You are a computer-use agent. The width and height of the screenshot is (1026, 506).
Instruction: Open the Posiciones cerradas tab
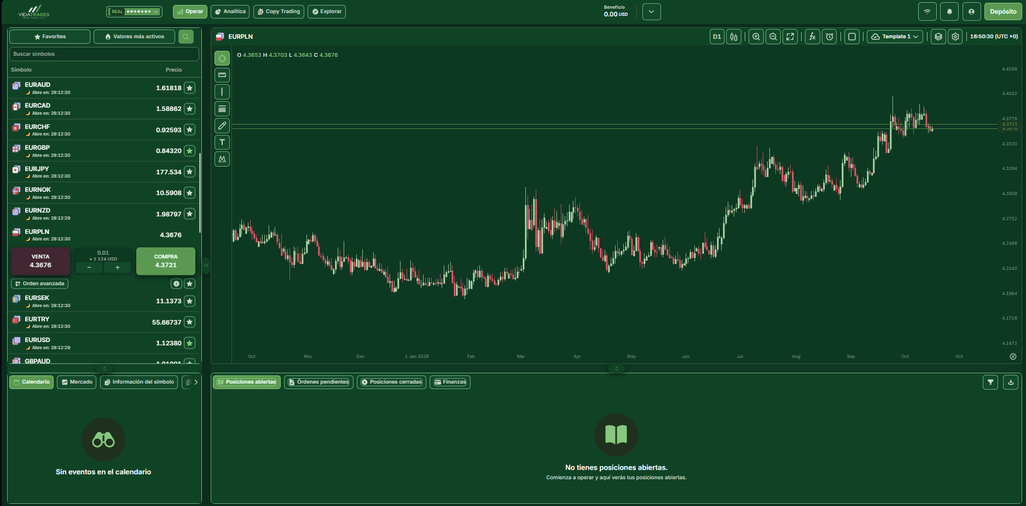[x=392, y=382]
